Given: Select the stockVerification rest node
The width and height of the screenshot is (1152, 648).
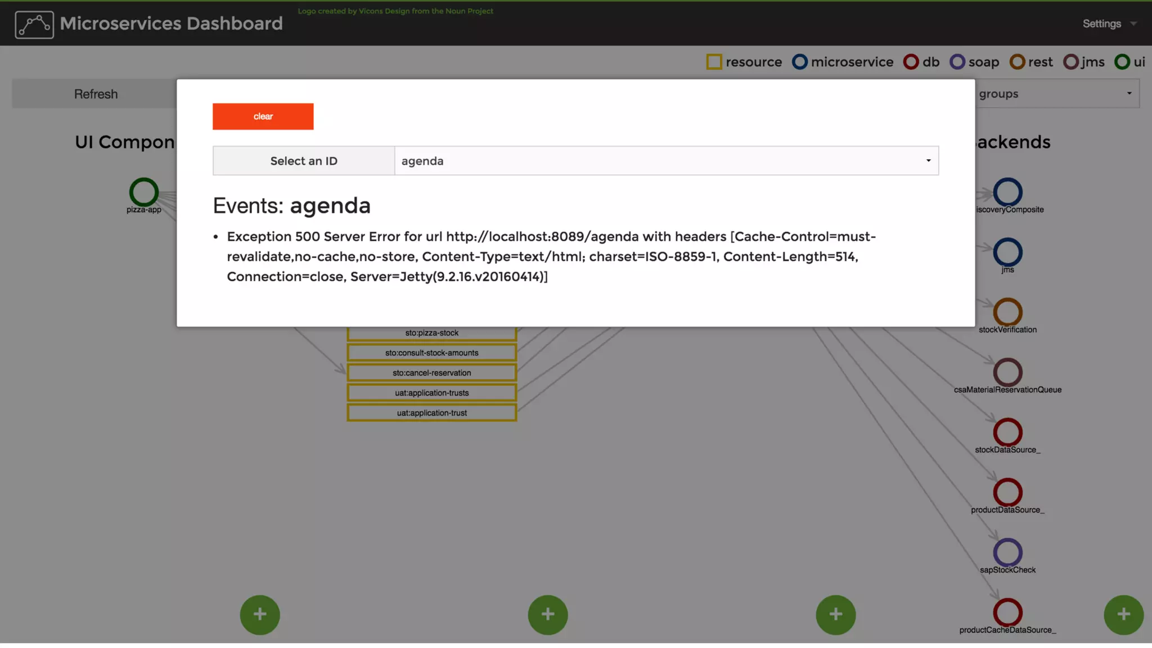Looking at the screenshot, I should point(1007,312).
